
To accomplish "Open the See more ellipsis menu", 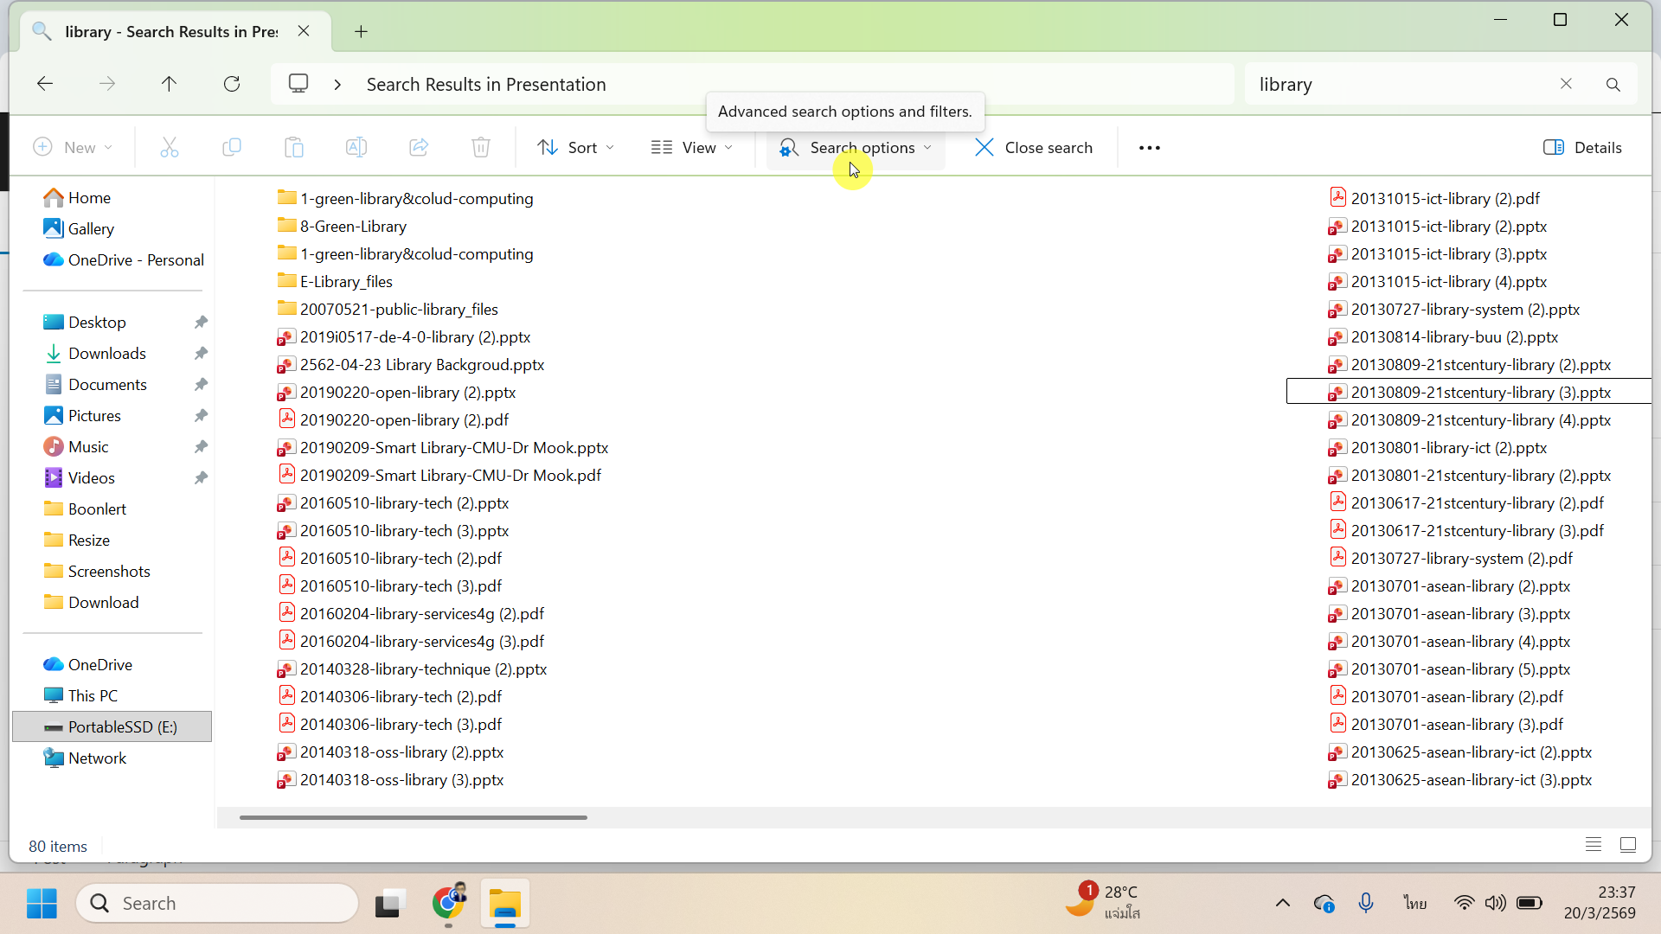I will click(1150, 148).
